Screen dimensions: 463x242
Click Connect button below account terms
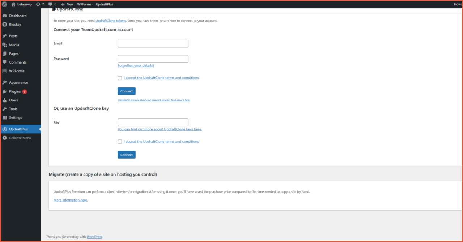tap(127, 91)
